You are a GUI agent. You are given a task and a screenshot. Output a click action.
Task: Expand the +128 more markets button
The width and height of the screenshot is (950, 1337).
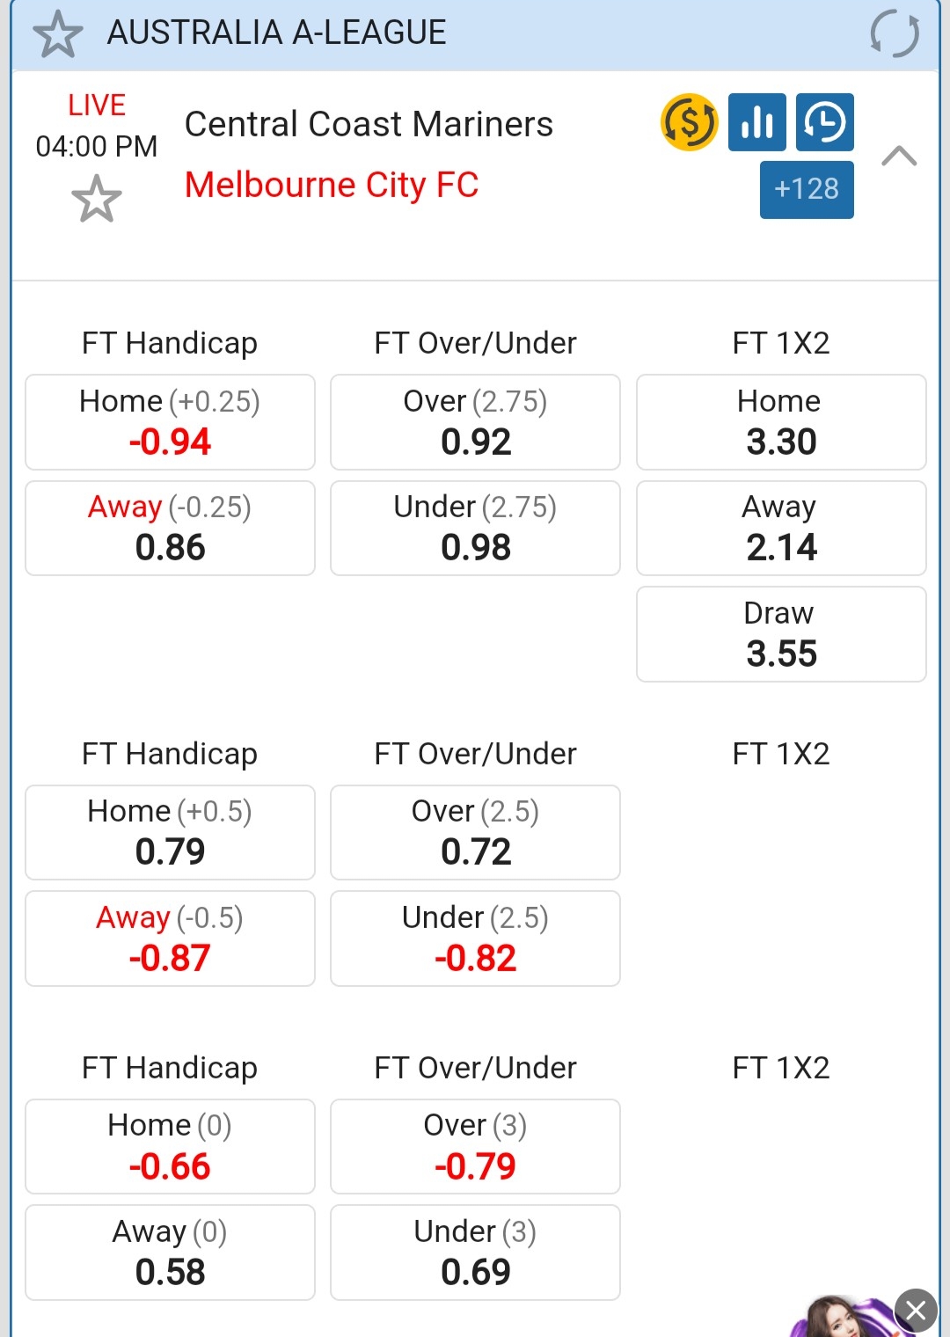click(x=806, y=189)
